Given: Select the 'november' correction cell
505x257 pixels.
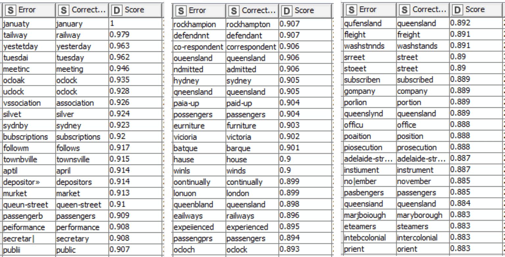Looking at the screenshot, I should pos(423,181).
